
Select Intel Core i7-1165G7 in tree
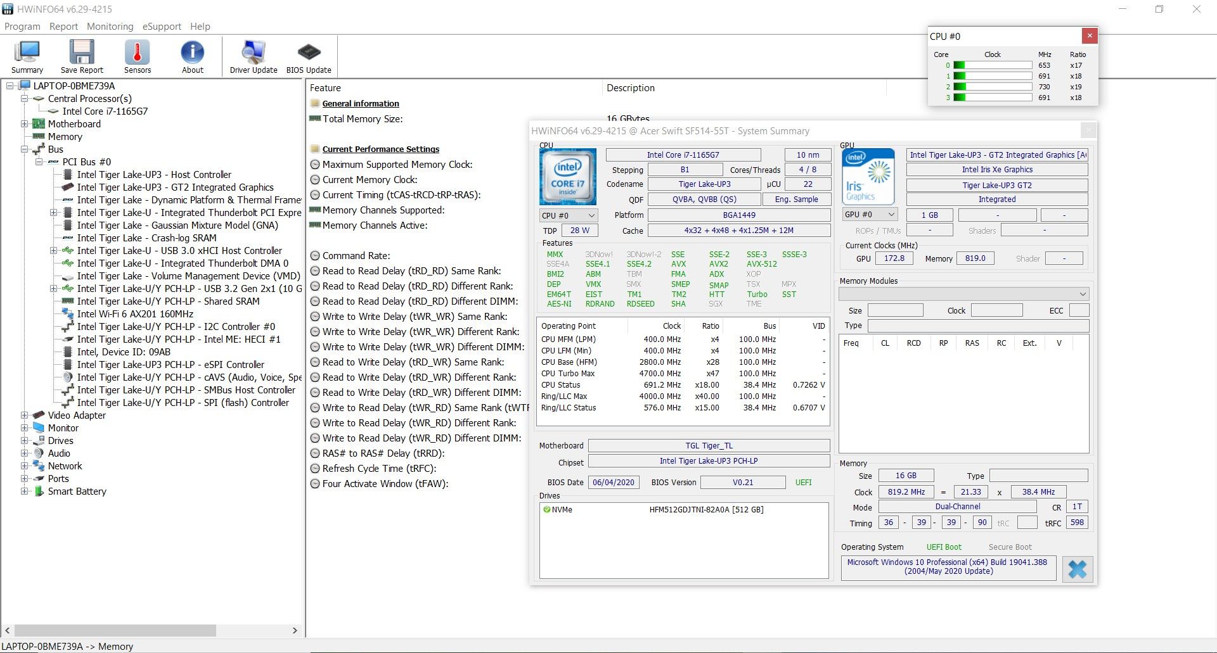point(105,111)
